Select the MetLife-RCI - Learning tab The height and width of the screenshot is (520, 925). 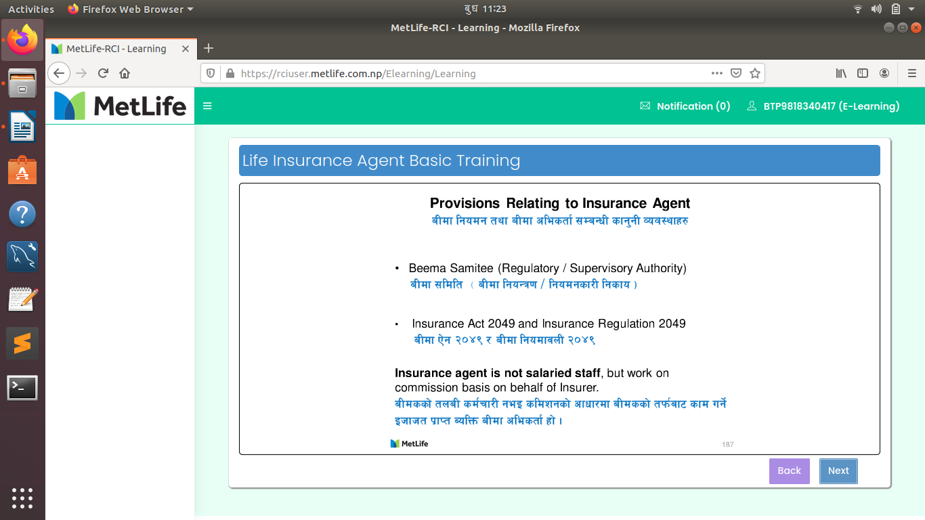coord(116,49)
